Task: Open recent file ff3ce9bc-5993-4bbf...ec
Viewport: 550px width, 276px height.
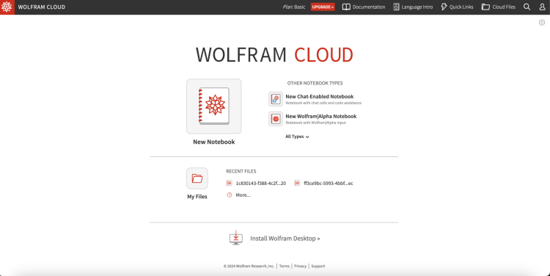Action: tap(329, 184)
